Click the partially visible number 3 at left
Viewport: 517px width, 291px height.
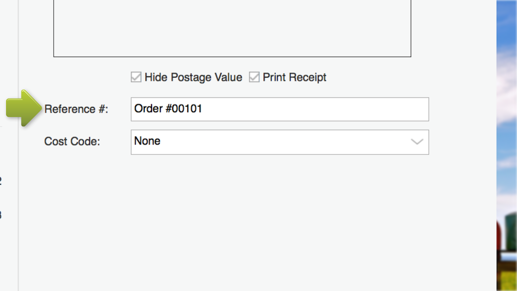(x=1, y=214)
